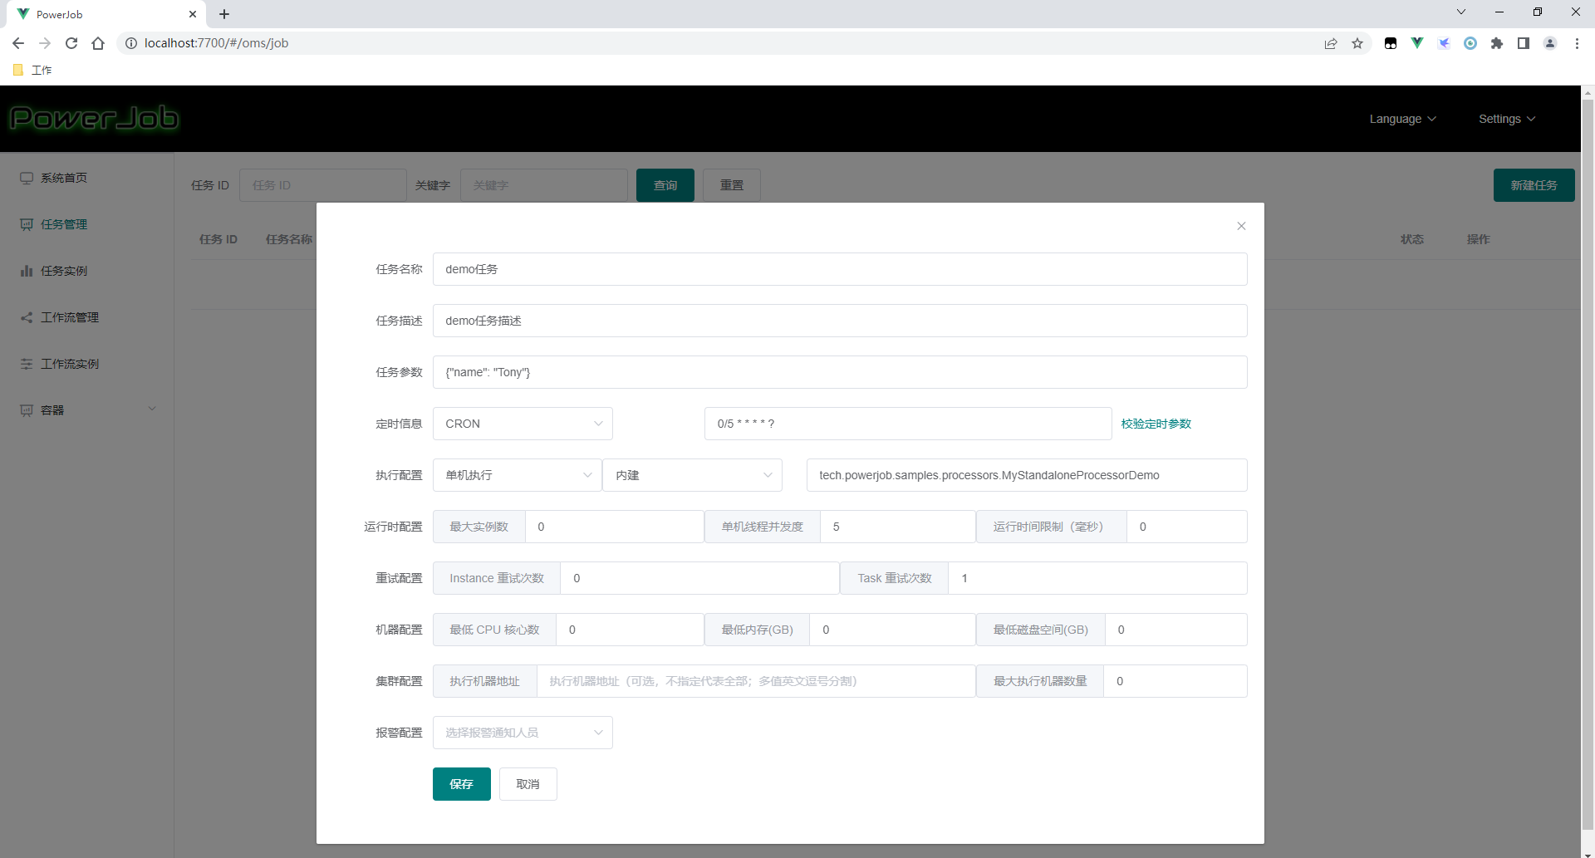Screen dimensions: 1595x858
Task: Open the 内建 processor type dropdown
Action: pos(693,475)
